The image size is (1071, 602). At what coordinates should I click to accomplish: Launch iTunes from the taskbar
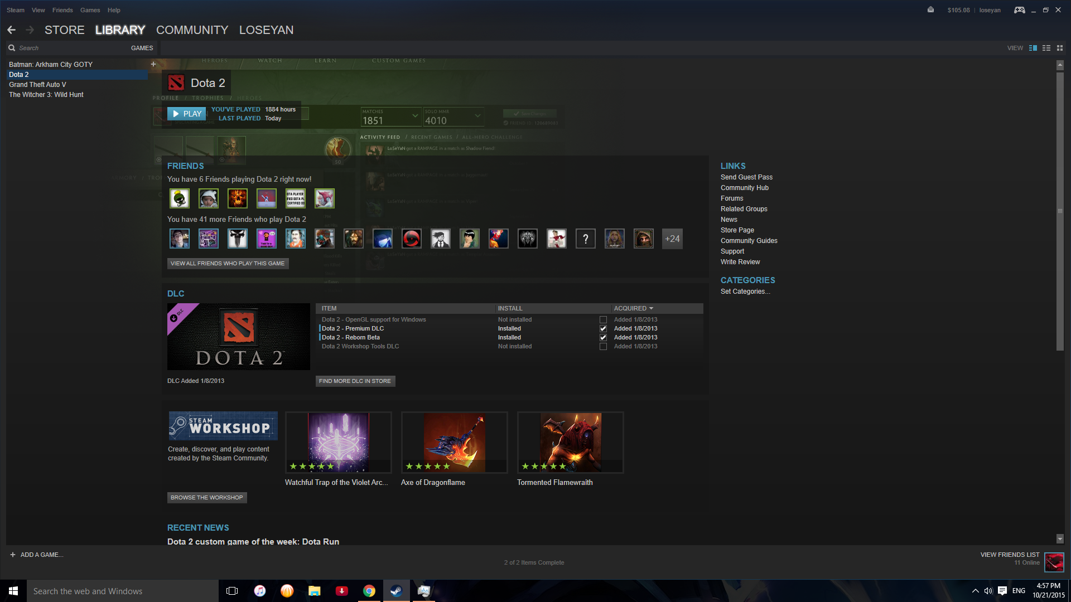point(260,591)
